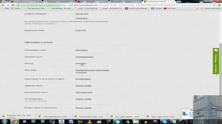Open Chrome from the taskbar

(15, 122)
